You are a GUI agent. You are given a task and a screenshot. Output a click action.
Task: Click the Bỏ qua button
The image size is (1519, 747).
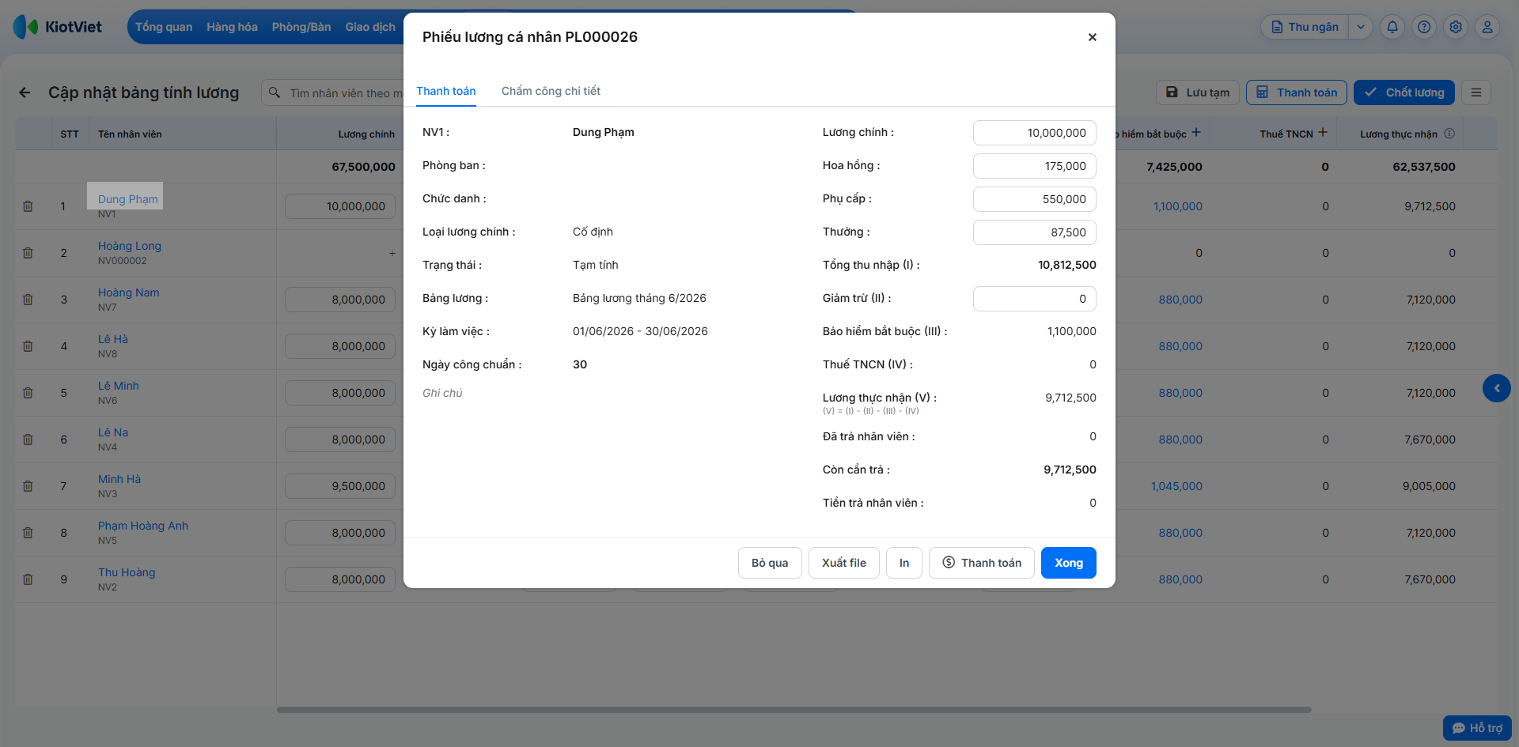[x=770, y=563]
